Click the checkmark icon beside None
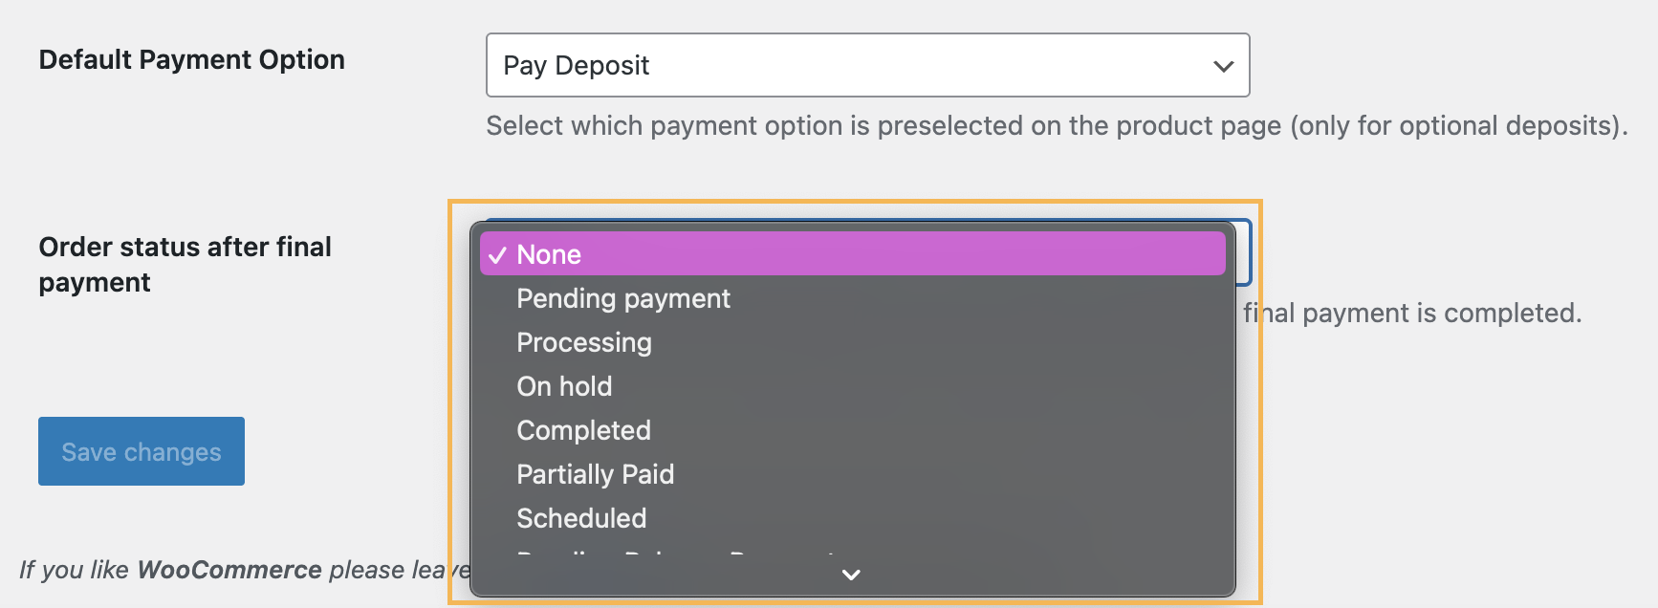This screenshot has height=608, width=1658. tap(496, 255)
